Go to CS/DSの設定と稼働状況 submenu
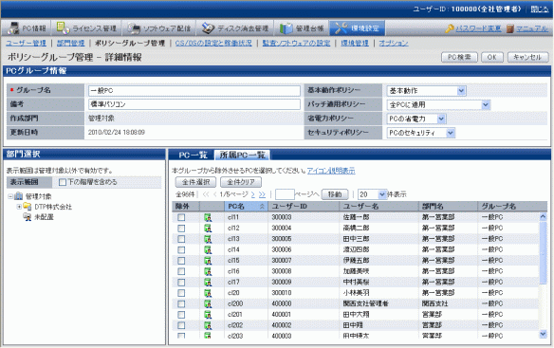The width and height of the screenshot is (554, 348). 213,43
